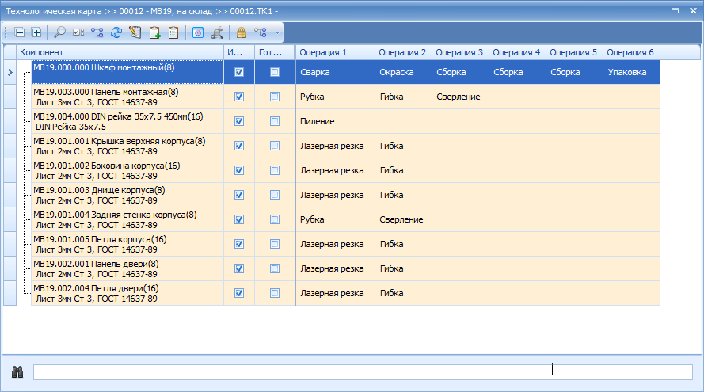This screenshot has width=704, height=392.
Task: Click the collapse all (minus) toolbar icon
Action: pos(21,32)
